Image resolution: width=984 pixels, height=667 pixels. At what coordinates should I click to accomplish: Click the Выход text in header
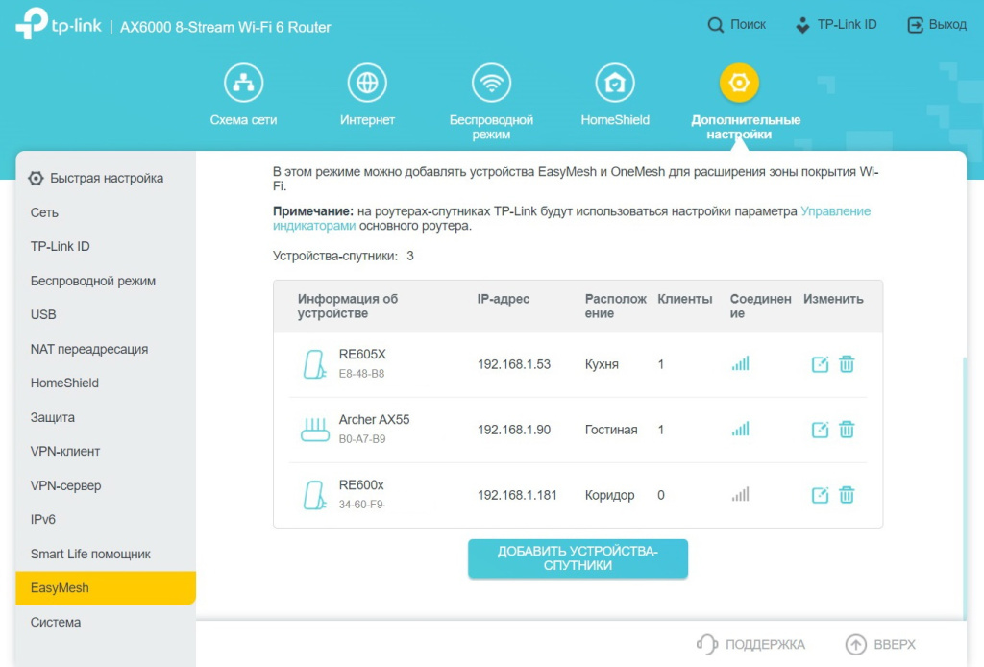(947, 24)
